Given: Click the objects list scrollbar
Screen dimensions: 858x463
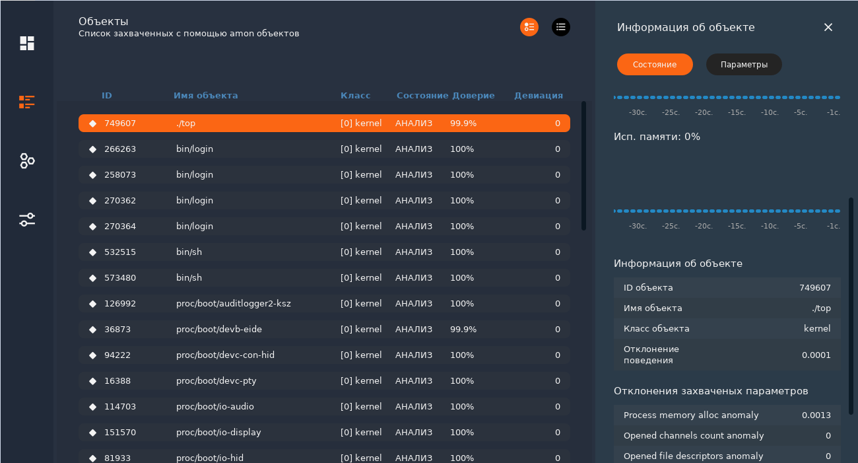Looking at the screenshot, I should pyautogui.click(x=583, y=165).
